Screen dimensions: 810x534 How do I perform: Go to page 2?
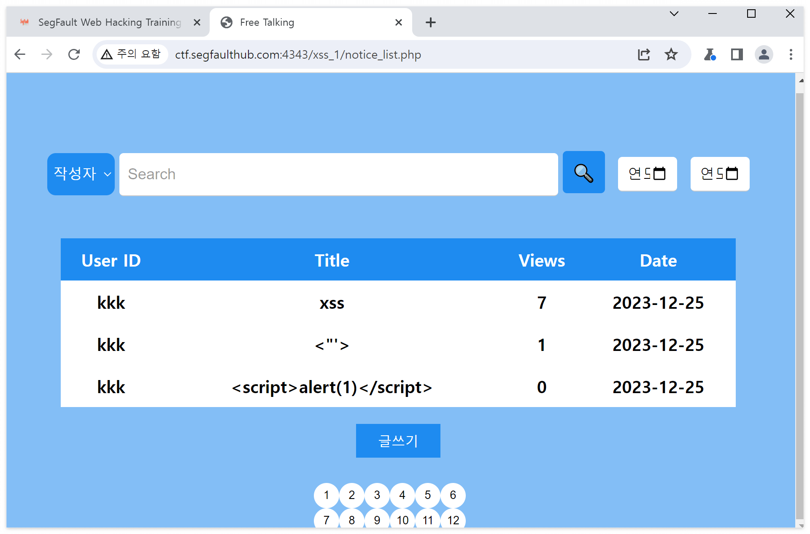click(x=352, y=495)
